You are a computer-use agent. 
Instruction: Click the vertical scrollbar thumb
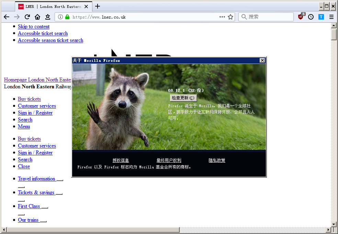click(x=334, y=34)
